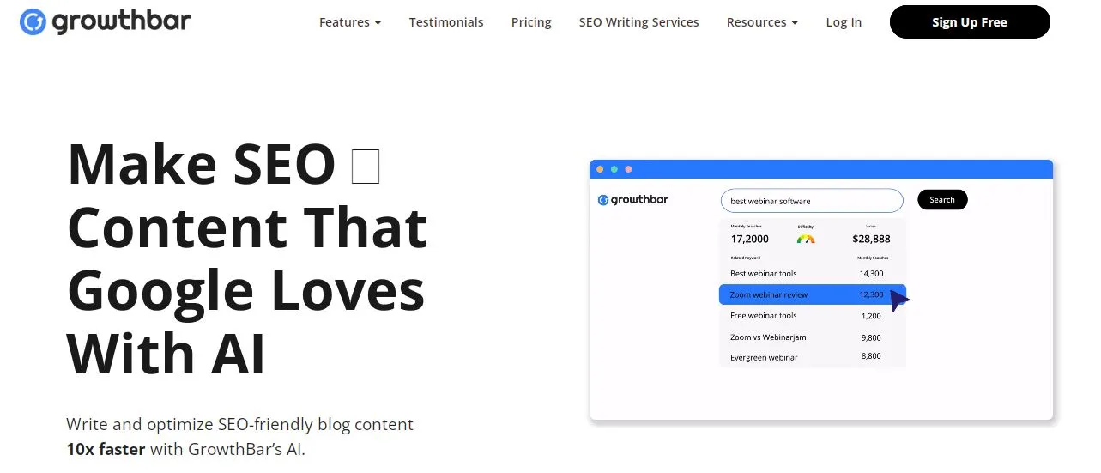Viewport: 1101px width, 473px height.
Task: Click the difficulty gauge icon
Action: 806,239
